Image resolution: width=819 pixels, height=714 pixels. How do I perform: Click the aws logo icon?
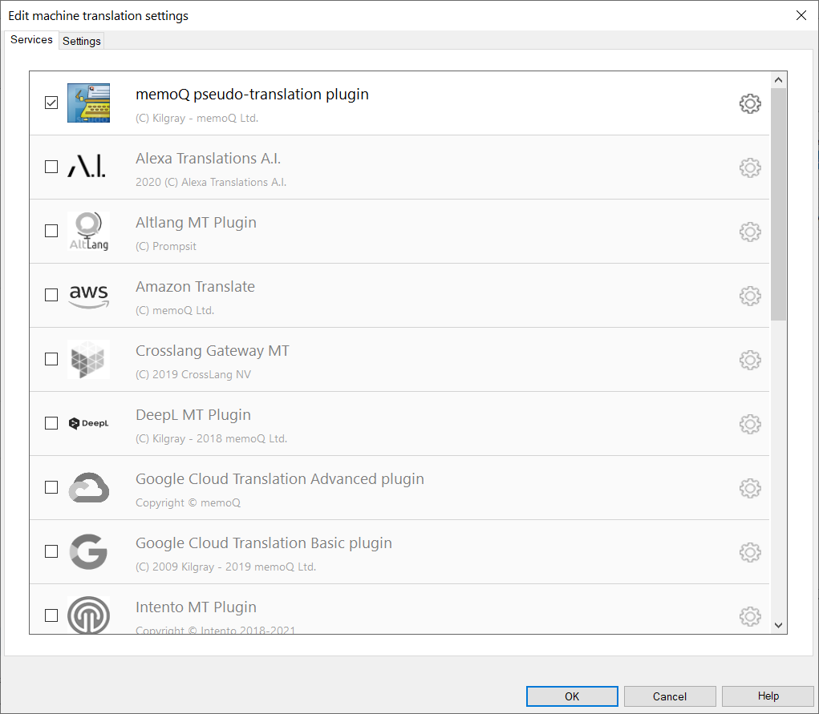(89, 296)
